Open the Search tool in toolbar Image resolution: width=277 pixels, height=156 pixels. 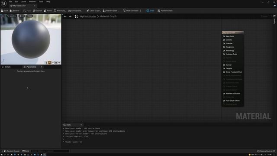click(x=38, y=11)
